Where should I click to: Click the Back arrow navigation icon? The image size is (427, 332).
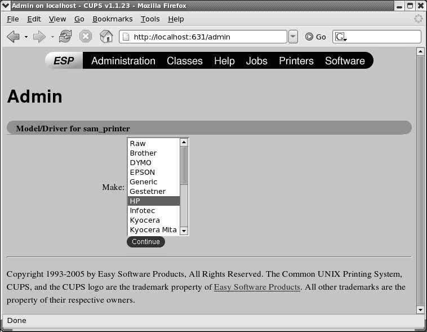click(x=13, y=37)
